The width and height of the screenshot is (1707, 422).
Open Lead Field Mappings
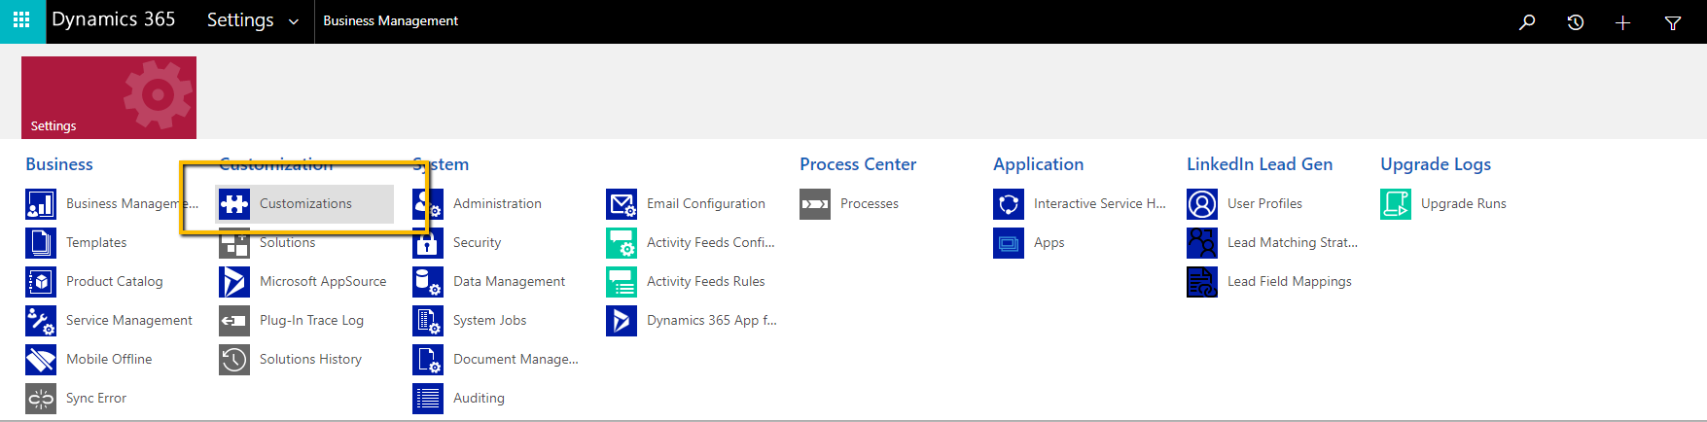[x=1289, y=282]
